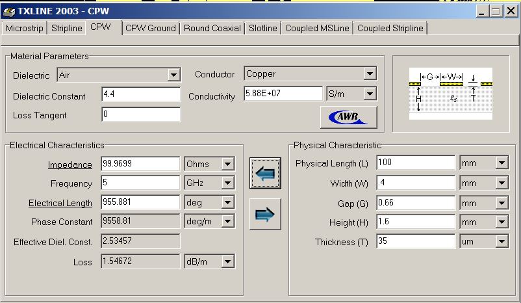521x303 pixels.
Task: Switch to the Microstrip tab
Action: click(x=25, y=28)
